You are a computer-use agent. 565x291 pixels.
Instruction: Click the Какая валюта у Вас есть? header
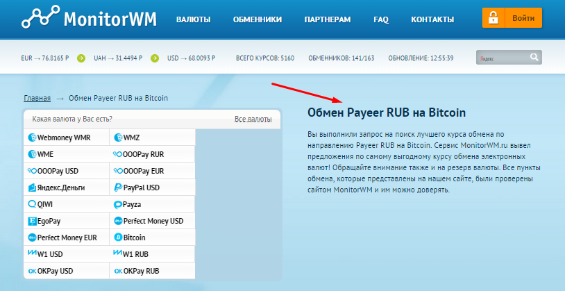click(72, 119)
